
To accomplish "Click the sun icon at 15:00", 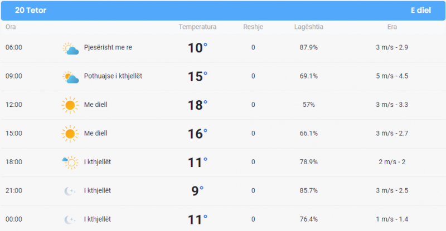I will [70, 134].
